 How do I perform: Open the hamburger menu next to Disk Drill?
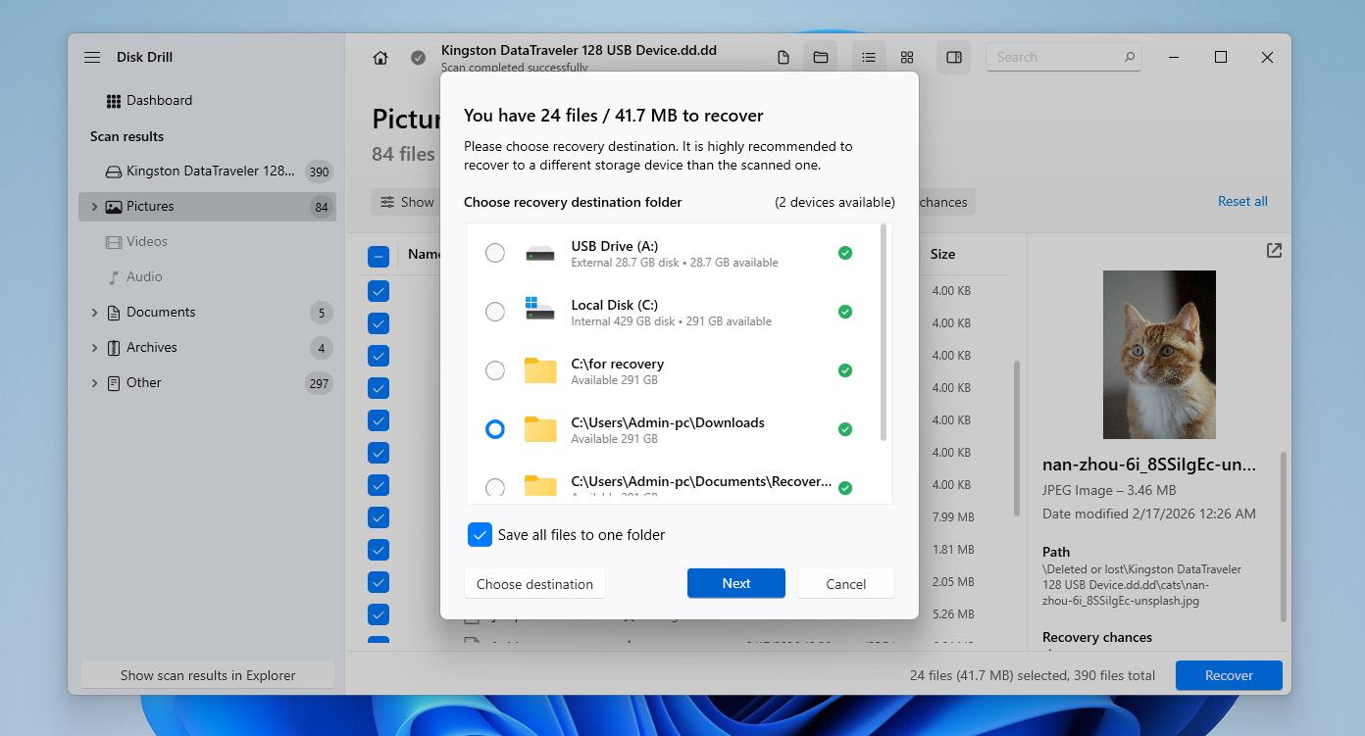click(x=92, y=58)
